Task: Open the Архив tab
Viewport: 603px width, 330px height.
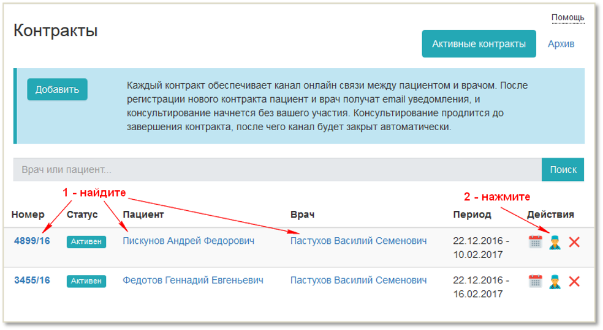Action: (561, 44)
